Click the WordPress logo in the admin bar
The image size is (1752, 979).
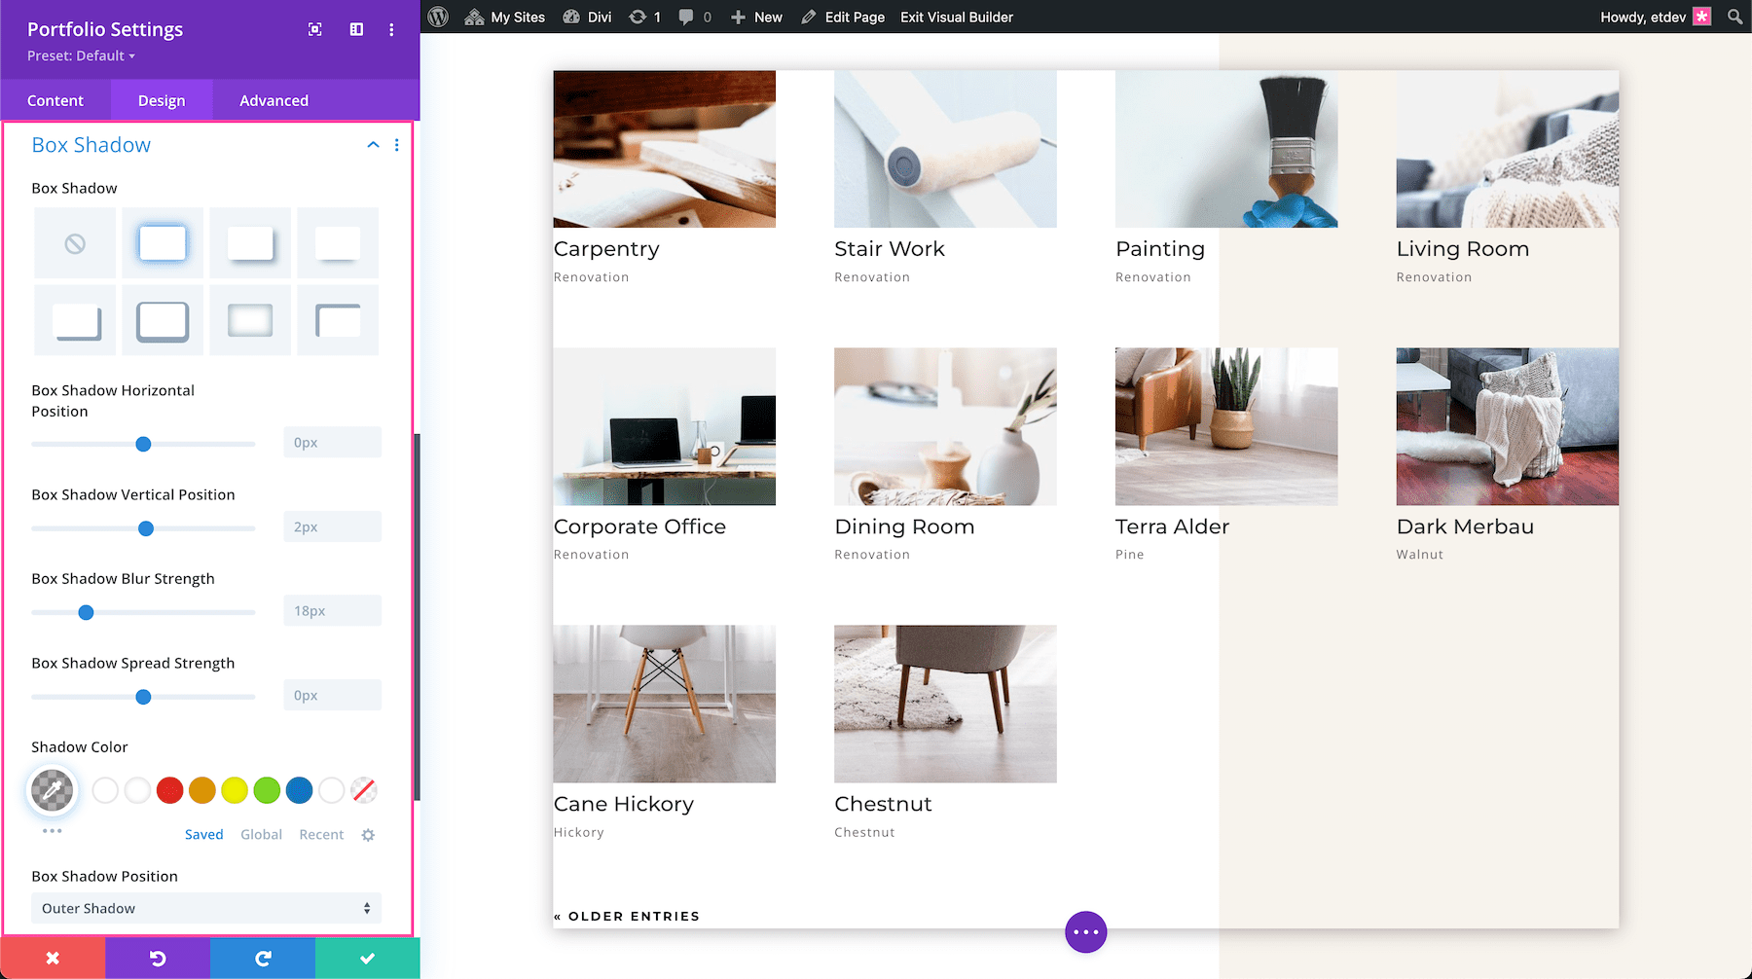click(x=438, y=17)
